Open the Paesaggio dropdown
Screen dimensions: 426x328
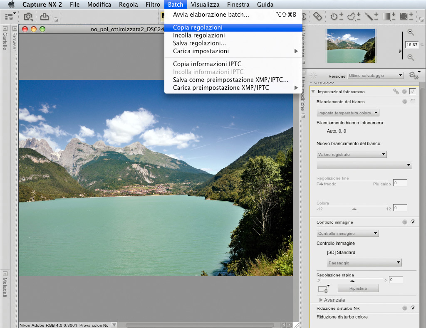364,263
